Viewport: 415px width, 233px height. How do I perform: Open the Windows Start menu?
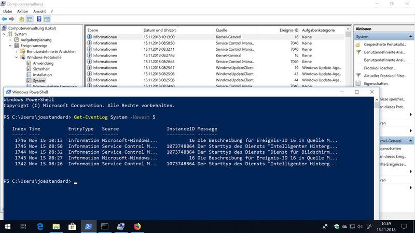point(8,227)
